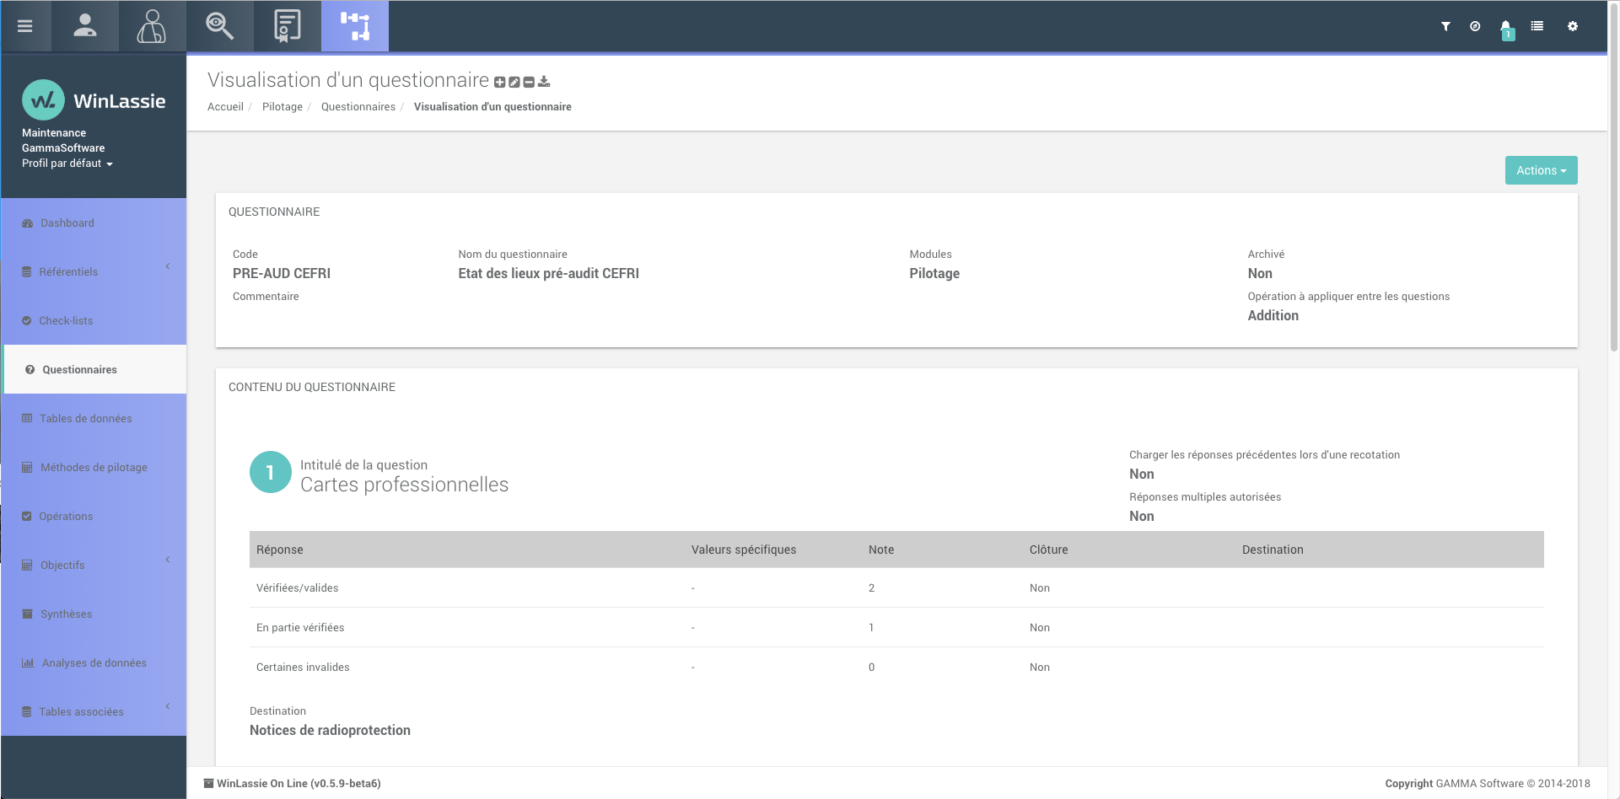Go to Questionnaires breadcrumb link
1620x799 pixels.
tap(358, 107)
